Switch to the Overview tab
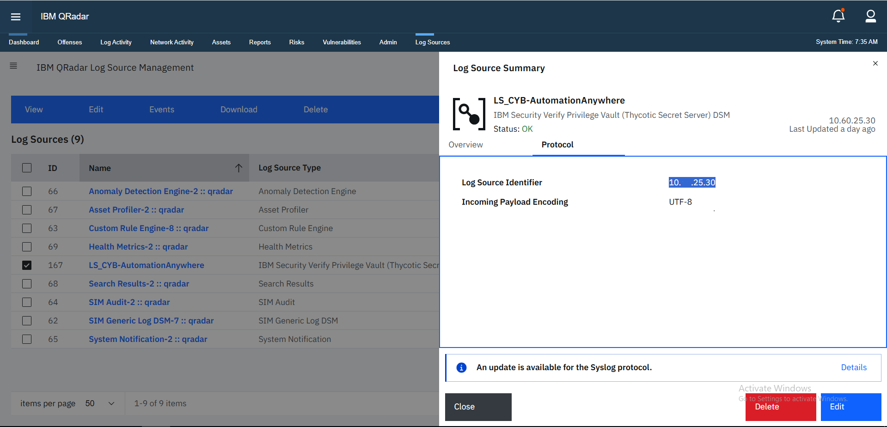 tap(465, 145)
